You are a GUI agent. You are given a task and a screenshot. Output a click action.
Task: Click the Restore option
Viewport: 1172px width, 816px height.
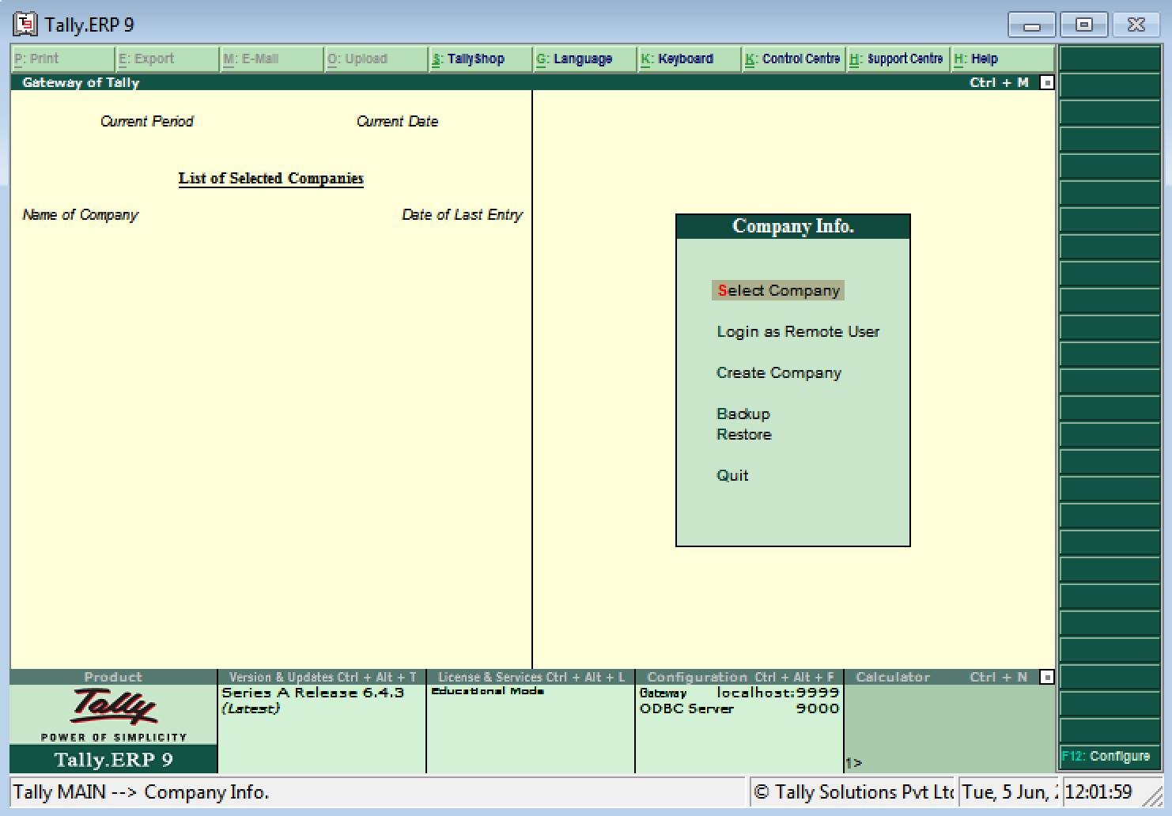tap(743, 434)
